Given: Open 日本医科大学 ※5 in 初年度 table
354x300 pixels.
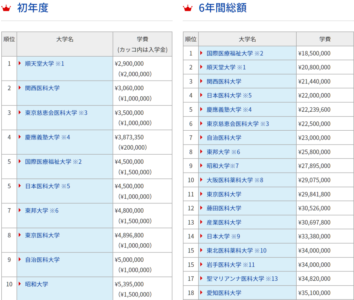Looking at the screenshot, I should pos(48,186).
